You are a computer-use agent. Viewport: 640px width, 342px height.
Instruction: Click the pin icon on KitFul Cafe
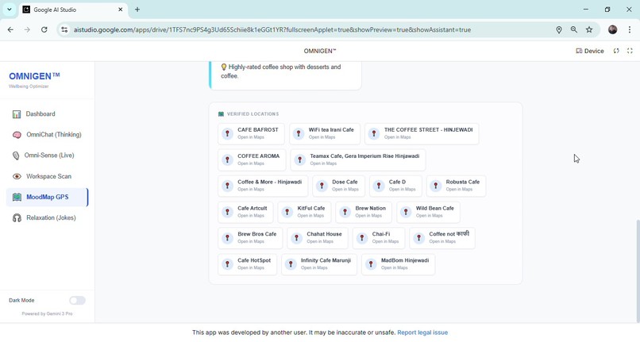287,212
